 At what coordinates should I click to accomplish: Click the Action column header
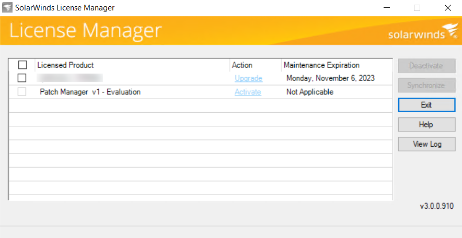(x=242, y=65)
